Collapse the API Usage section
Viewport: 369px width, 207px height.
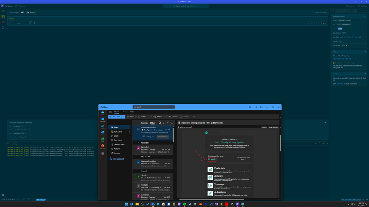point(365,52)
